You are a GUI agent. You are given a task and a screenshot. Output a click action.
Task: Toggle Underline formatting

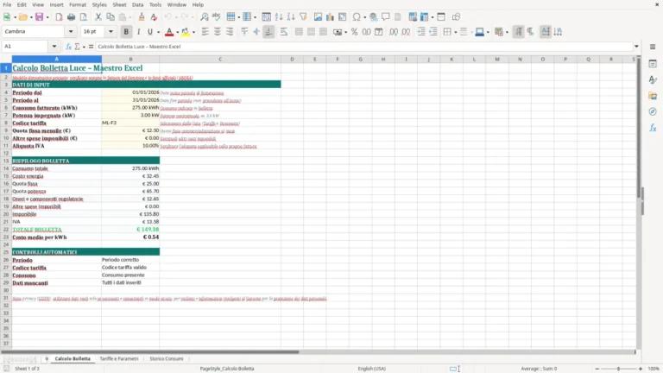(150, 32)
